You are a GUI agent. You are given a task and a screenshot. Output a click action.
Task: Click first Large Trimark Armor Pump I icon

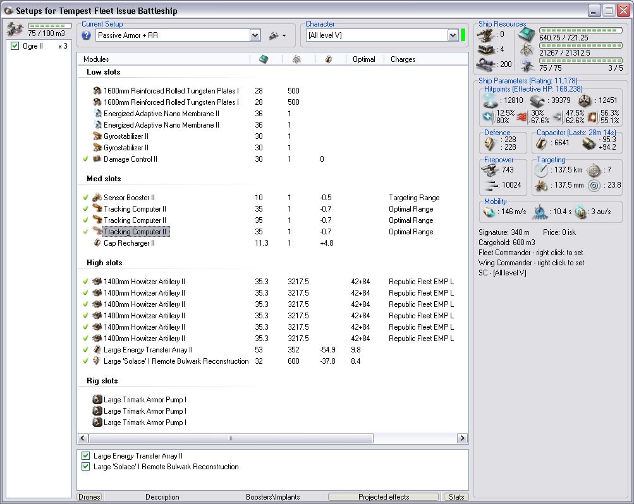(x=97, y=400)
